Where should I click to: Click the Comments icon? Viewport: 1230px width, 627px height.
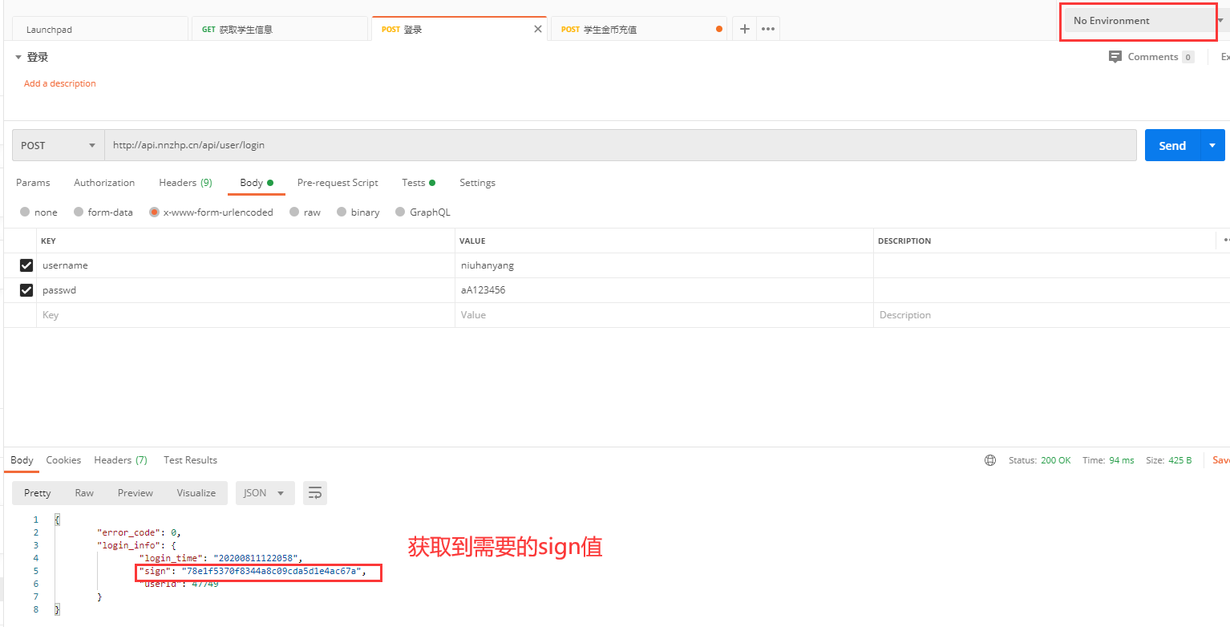click(x=1115, y=56)
